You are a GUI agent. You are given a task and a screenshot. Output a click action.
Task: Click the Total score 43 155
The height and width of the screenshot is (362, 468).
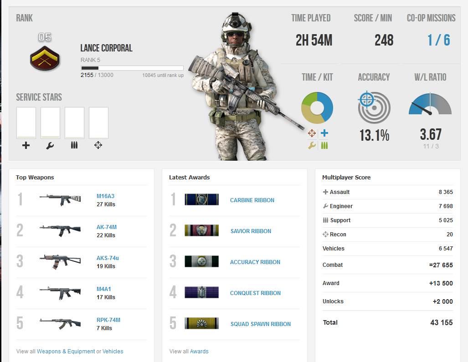(x=442, y=323)
